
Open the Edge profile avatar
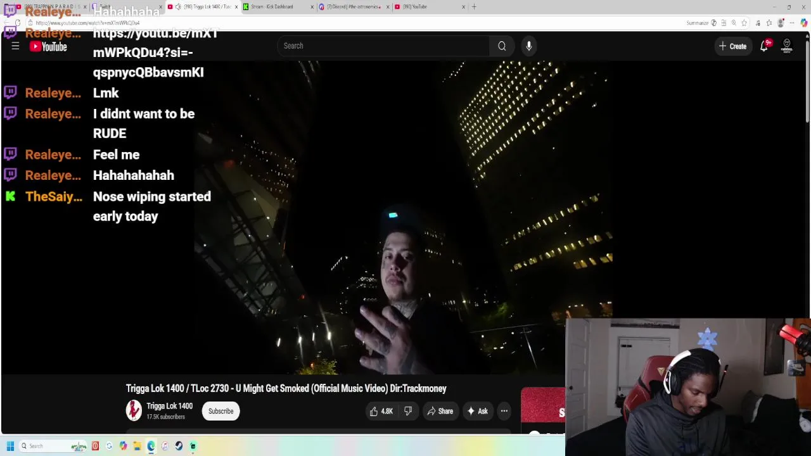[x=781, y=23]
